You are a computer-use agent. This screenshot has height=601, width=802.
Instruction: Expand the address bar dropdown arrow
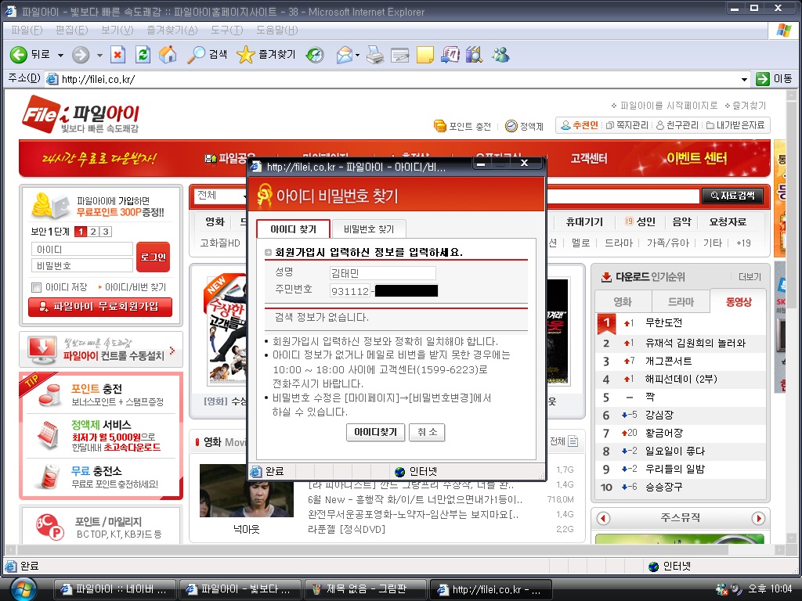(x=744, y=79)
